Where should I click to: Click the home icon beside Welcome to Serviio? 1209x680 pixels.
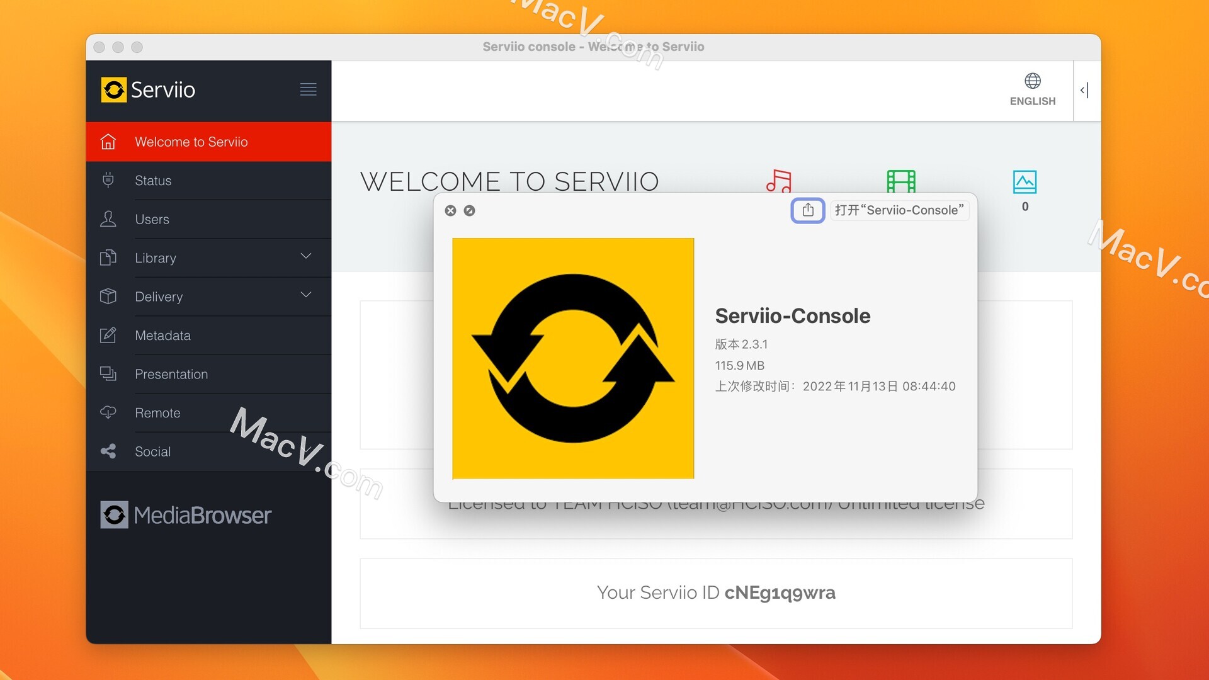pyautogui.click(x=108, y=142)
